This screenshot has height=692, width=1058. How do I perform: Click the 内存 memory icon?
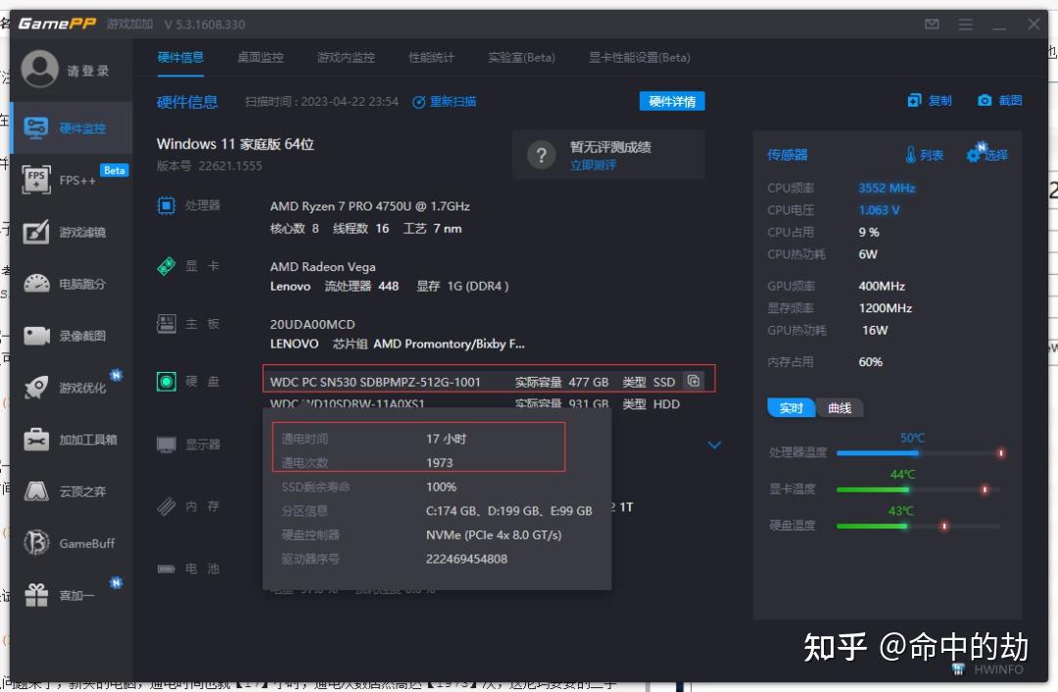coord(166,506)
